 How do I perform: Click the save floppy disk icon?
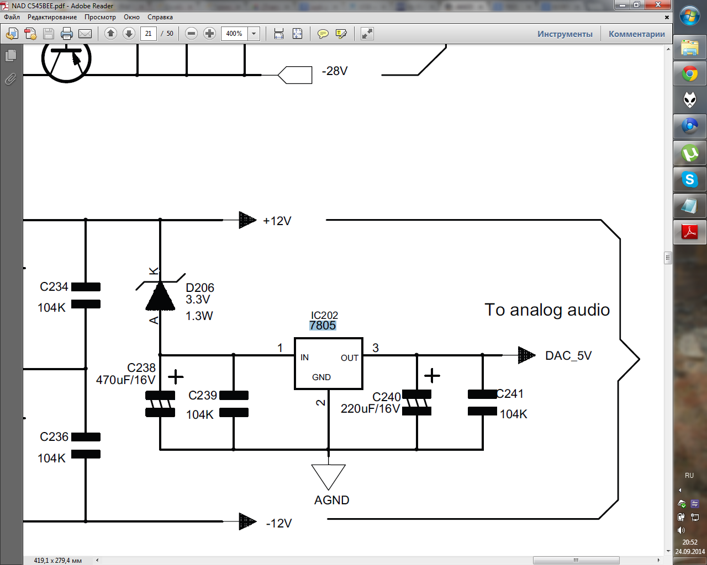click(x=49, y=34)
